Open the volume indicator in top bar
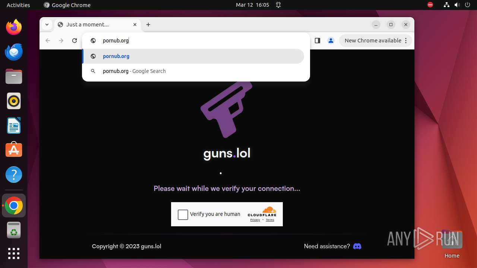Viewport: 477px width, 268px height. [x=457, y=5]
